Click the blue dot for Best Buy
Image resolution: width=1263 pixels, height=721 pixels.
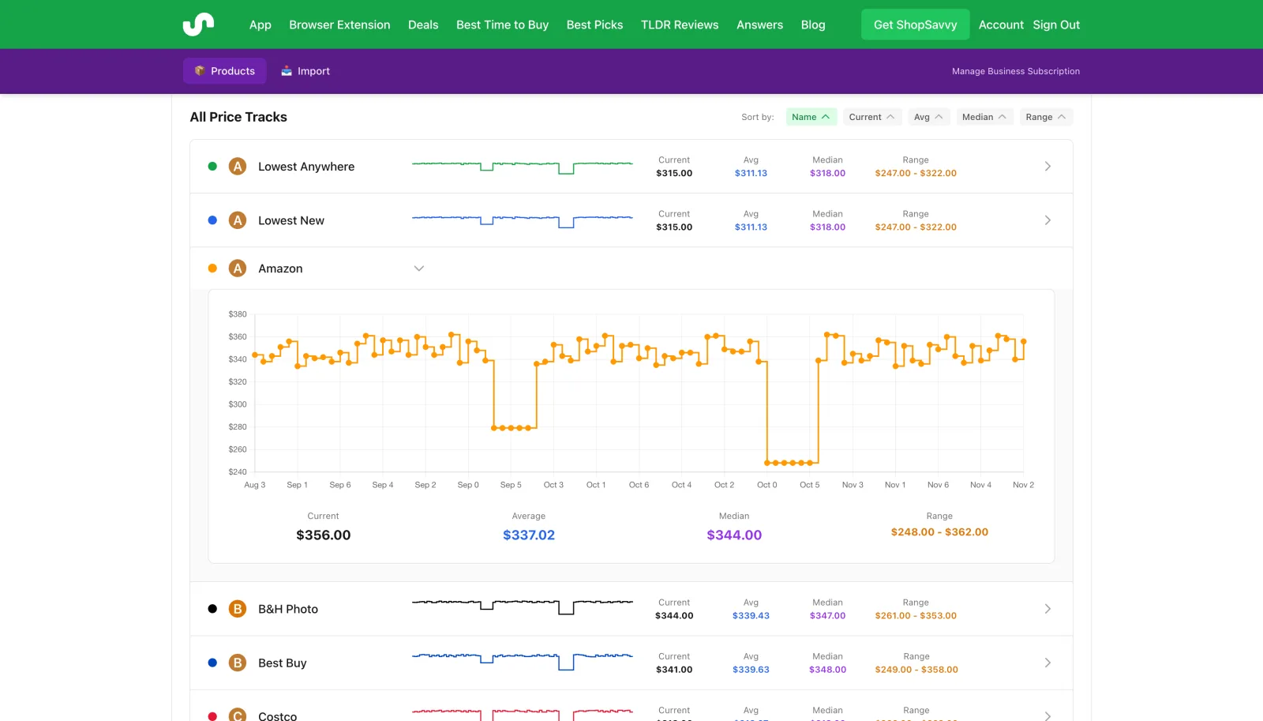212,663
